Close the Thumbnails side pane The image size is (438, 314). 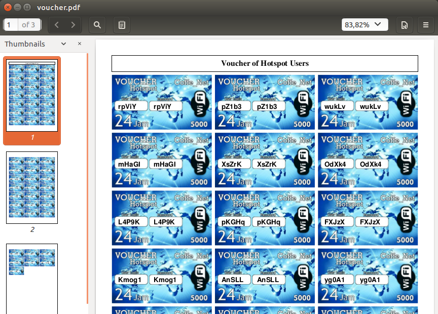coord(80,44)
